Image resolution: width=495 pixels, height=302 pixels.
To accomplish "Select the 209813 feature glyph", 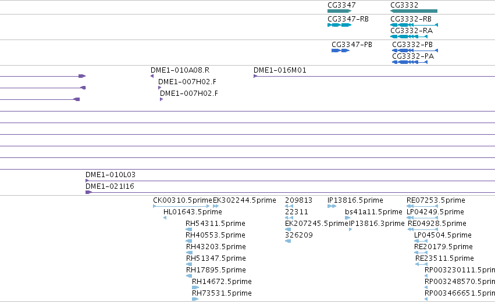I will pos(289,206).
